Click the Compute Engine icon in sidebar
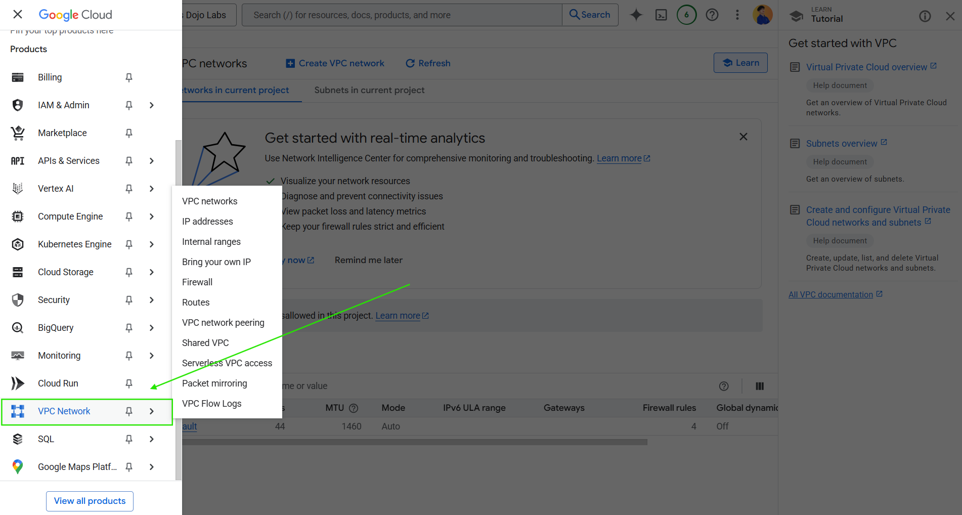This screenshot has height=515, width=962. point(18,217)
